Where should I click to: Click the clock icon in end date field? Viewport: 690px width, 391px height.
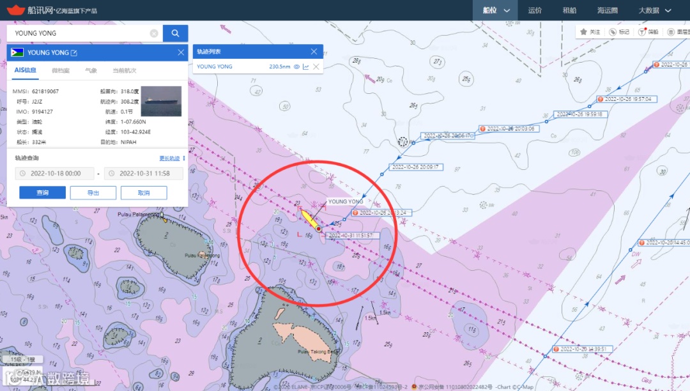point(112,174)
